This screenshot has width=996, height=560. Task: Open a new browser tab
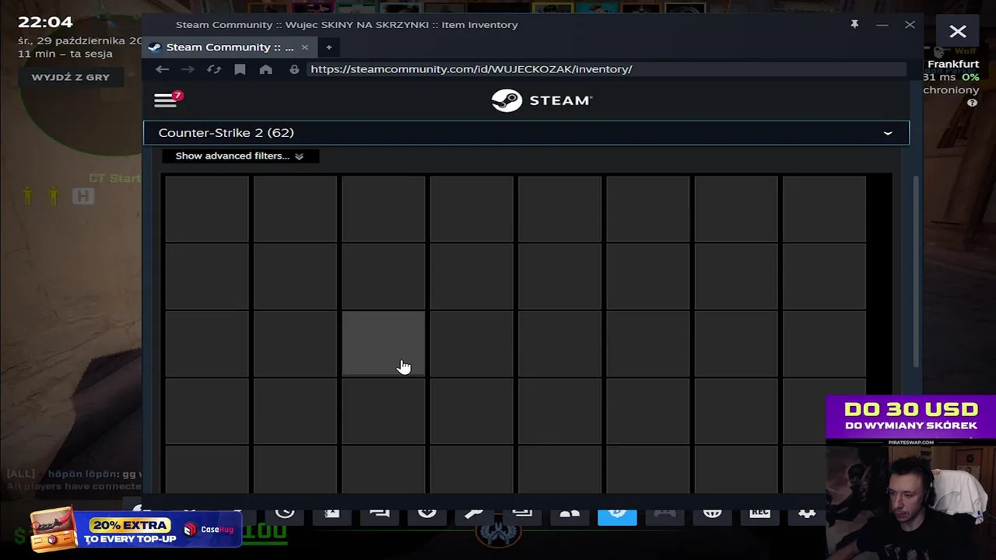coord(328,47)
